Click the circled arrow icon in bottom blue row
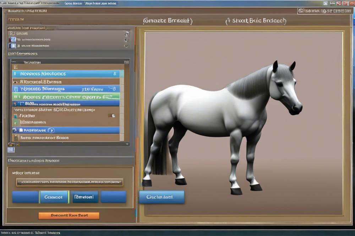The height and width of the screenshot is (236, 355). 51,130
